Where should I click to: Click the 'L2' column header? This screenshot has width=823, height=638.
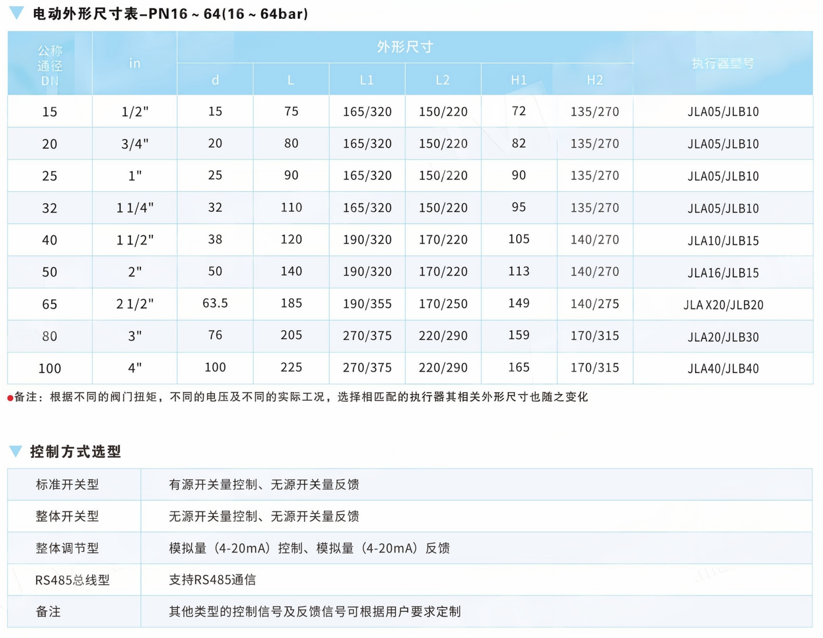coord(443,80)
